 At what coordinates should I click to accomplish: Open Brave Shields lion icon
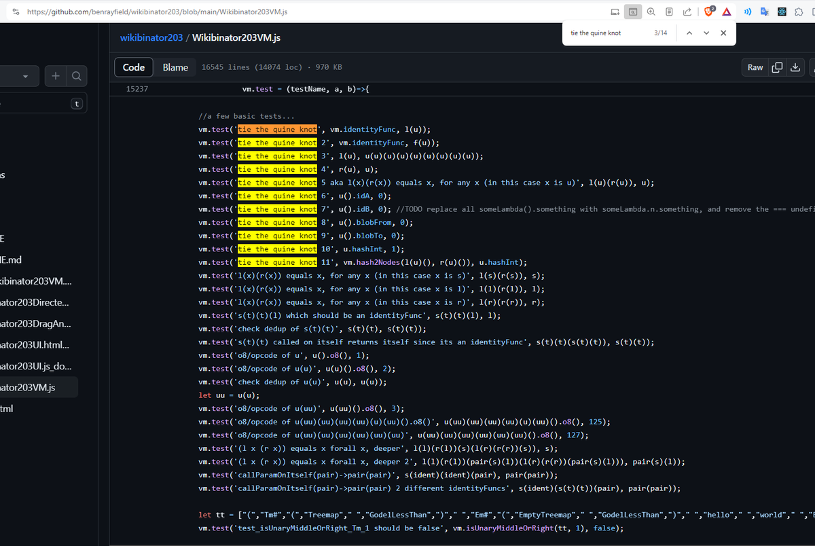(x=710, y=12)
